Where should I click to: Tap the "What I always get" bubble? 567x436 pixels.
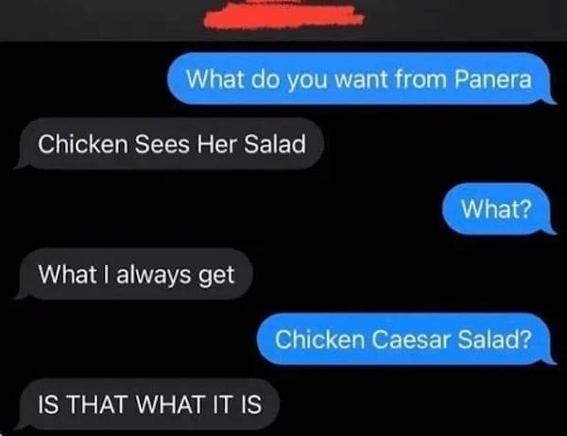(133, 274)
